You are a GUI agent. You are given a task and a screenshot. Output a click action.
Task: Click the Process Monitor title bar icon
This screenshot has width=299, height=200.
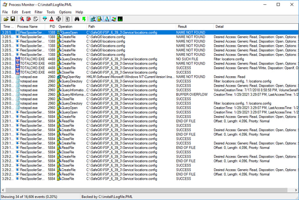[5, 5]
